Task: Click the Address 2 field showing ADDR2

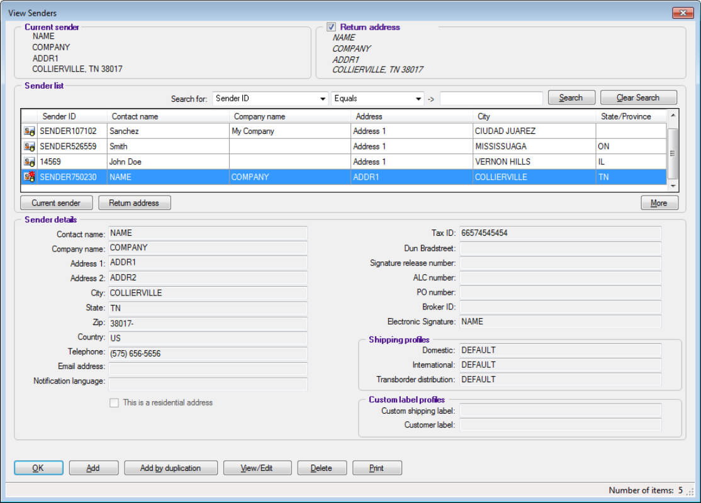Action: (208, 278)
